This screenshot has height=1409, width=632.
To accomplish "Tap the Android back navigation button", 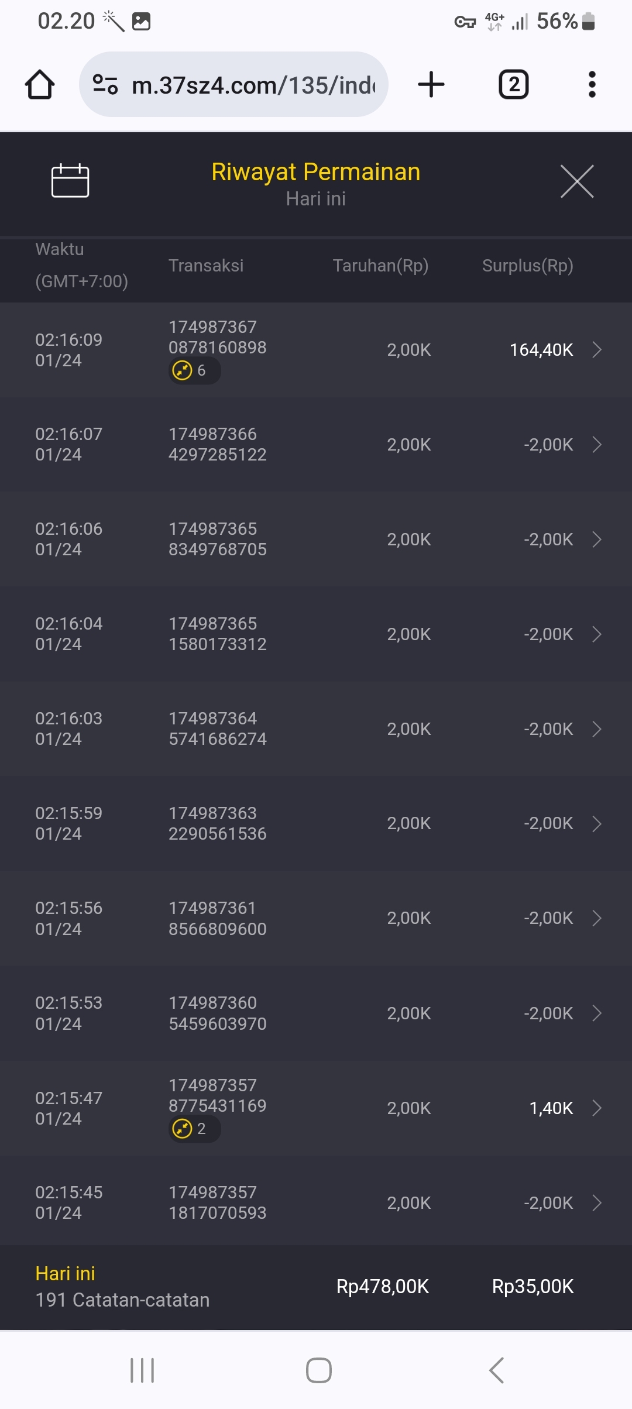I will point(496,1370).
